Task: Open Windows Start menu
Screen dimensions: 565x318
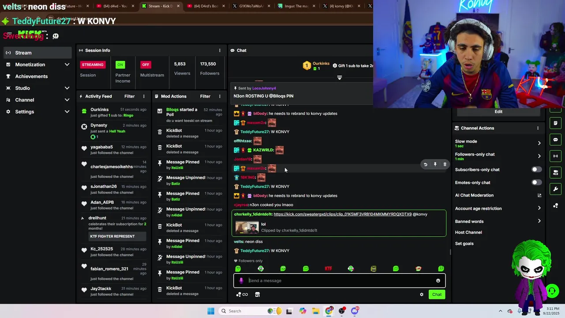Action: coord(211,311)
